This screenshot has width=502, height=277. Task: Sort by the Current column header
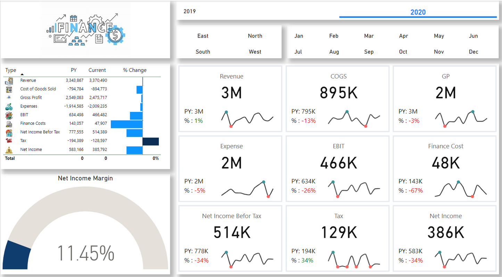97,70
